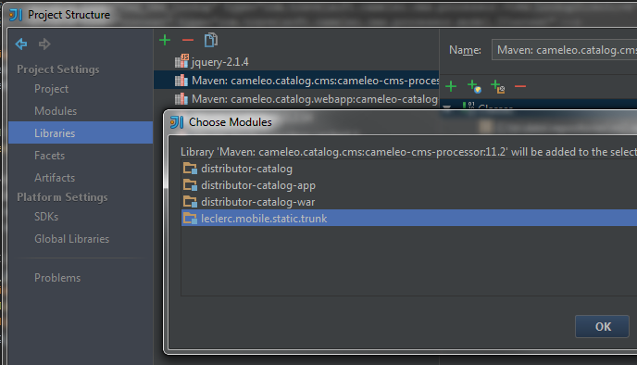Open Project settings section
Viewport: 637px width, 365px height.
point(51,89)
